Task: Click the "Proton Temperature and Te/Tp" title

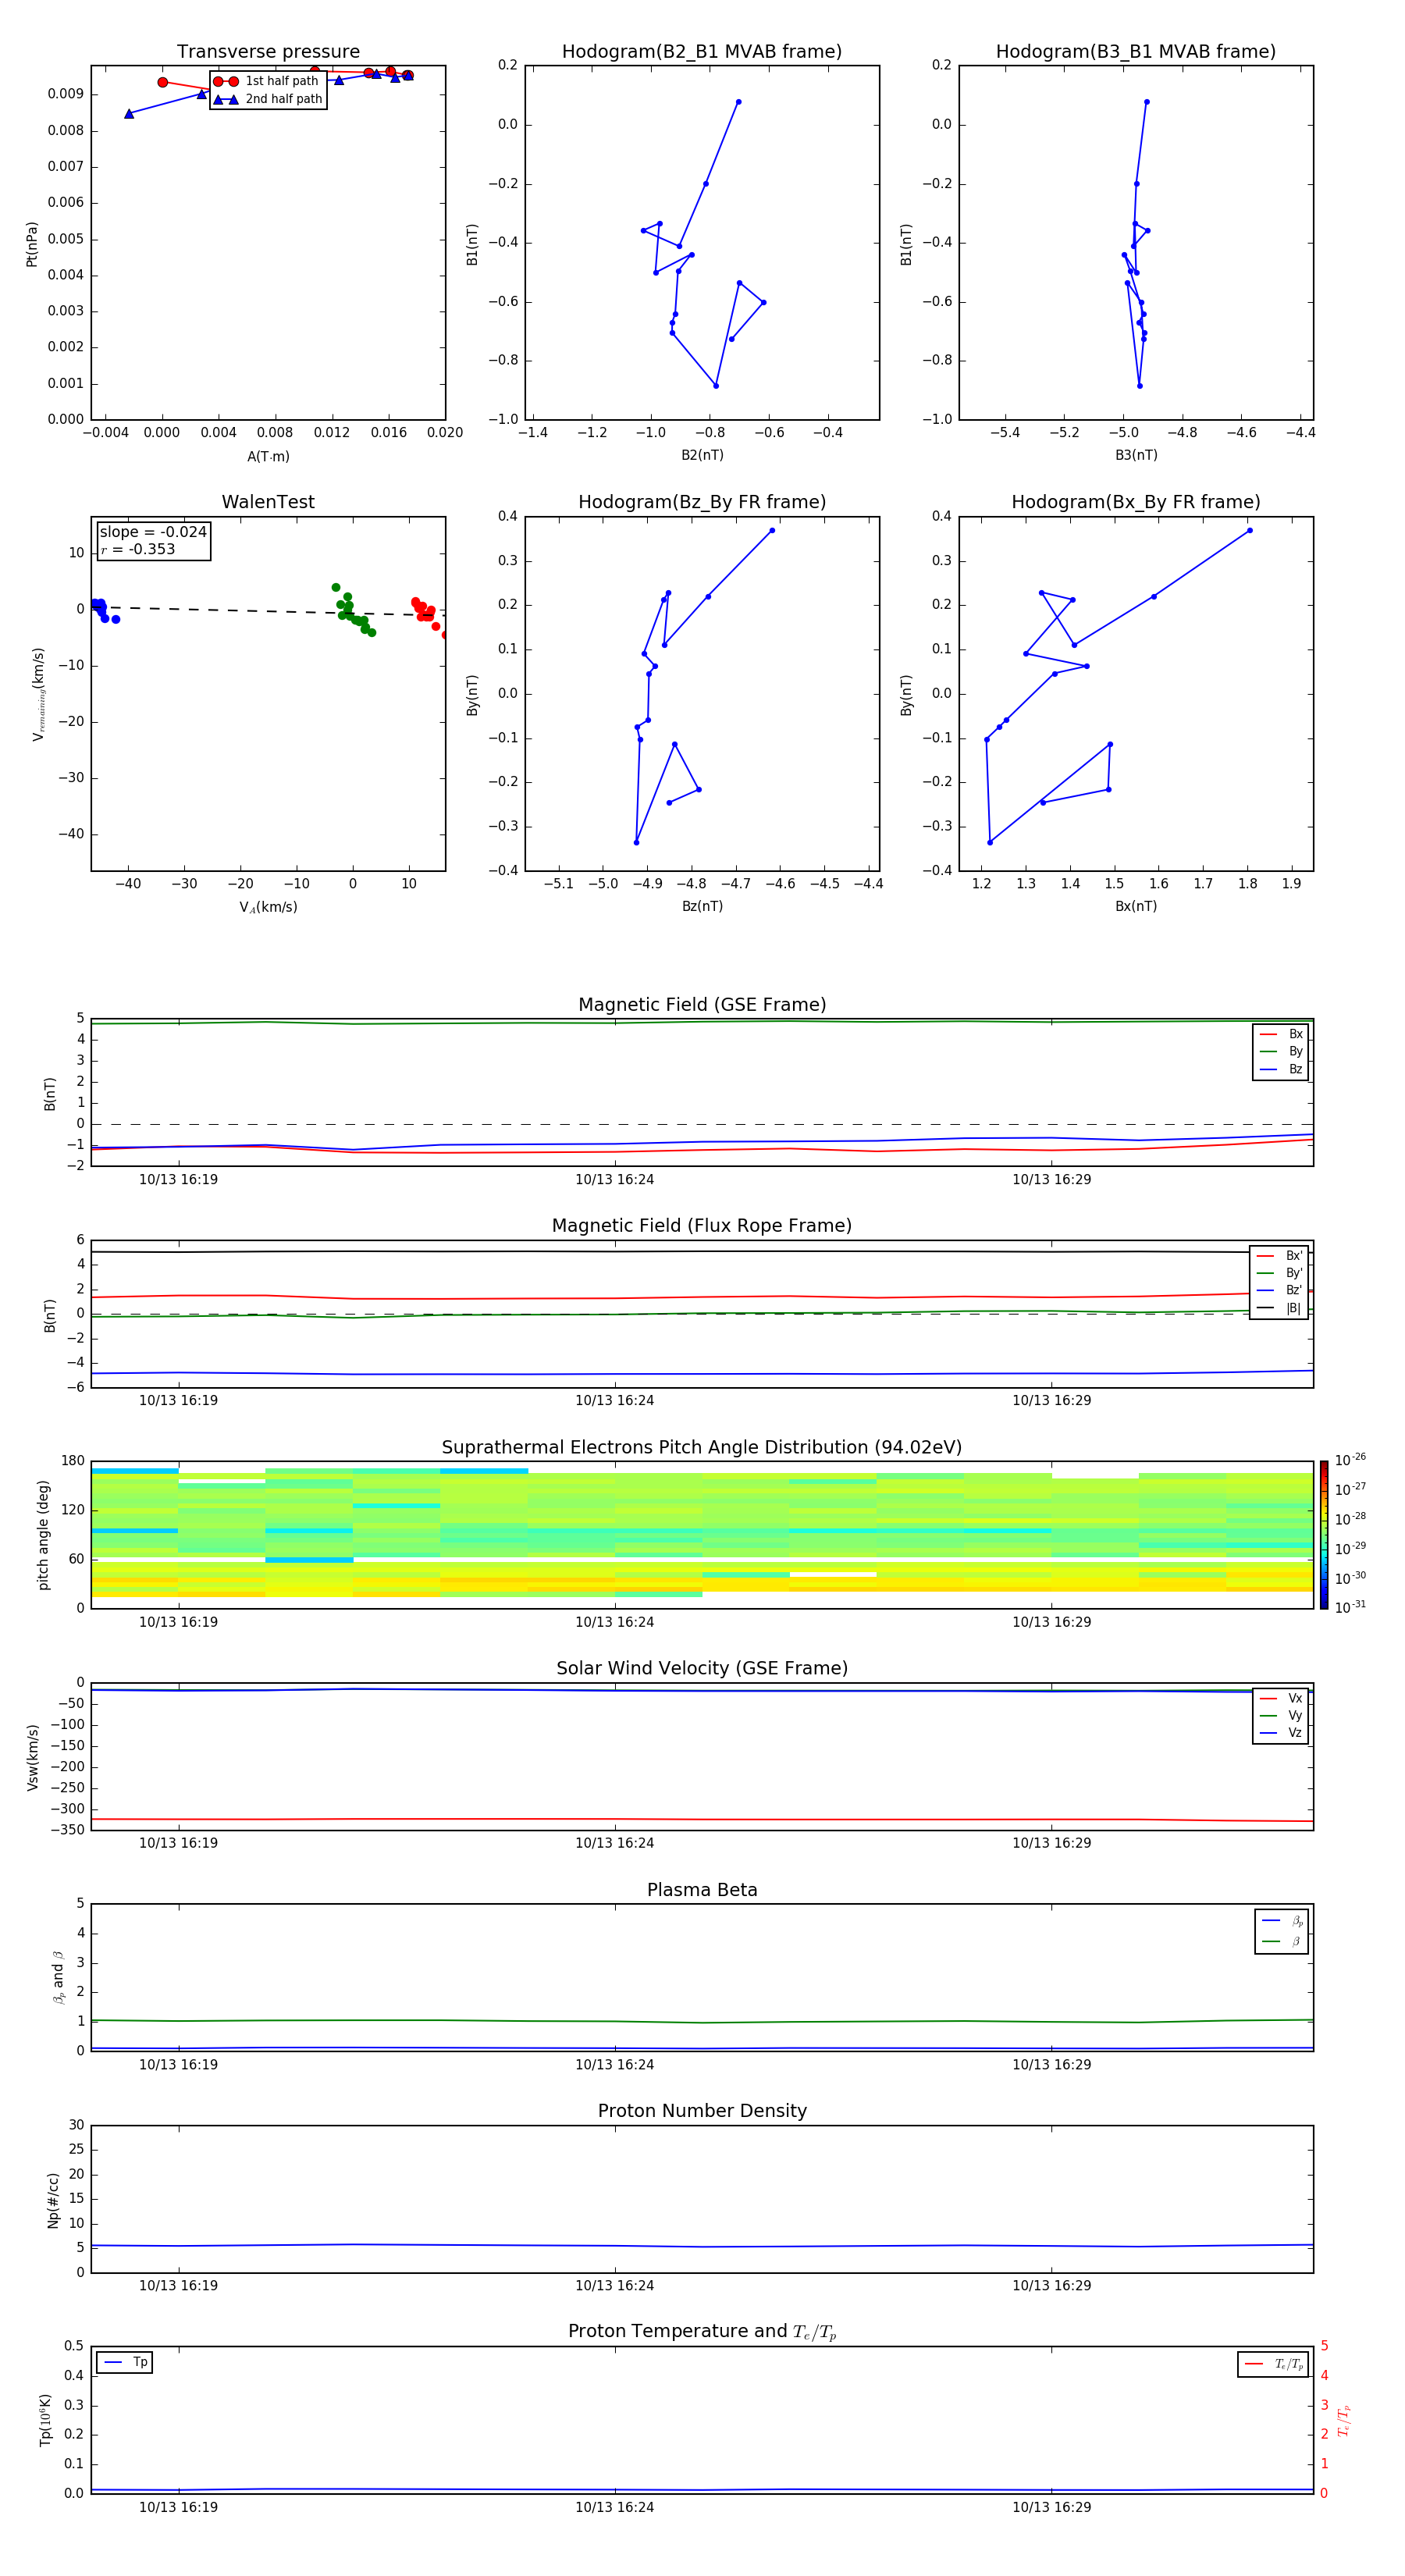Action: (x=702, y=2332)
